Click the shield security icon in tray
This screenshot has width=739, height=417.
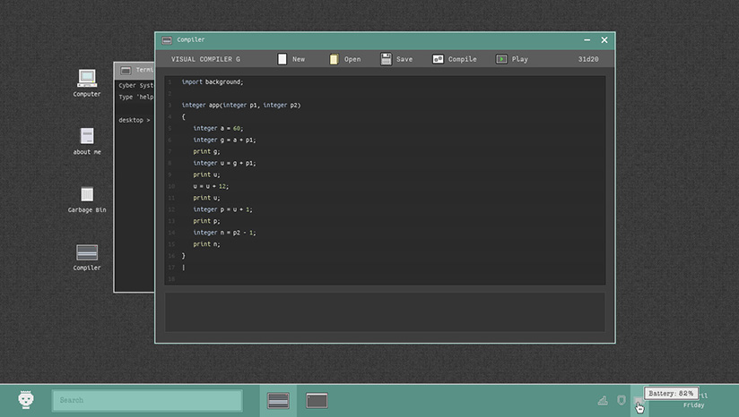point(622,400)
